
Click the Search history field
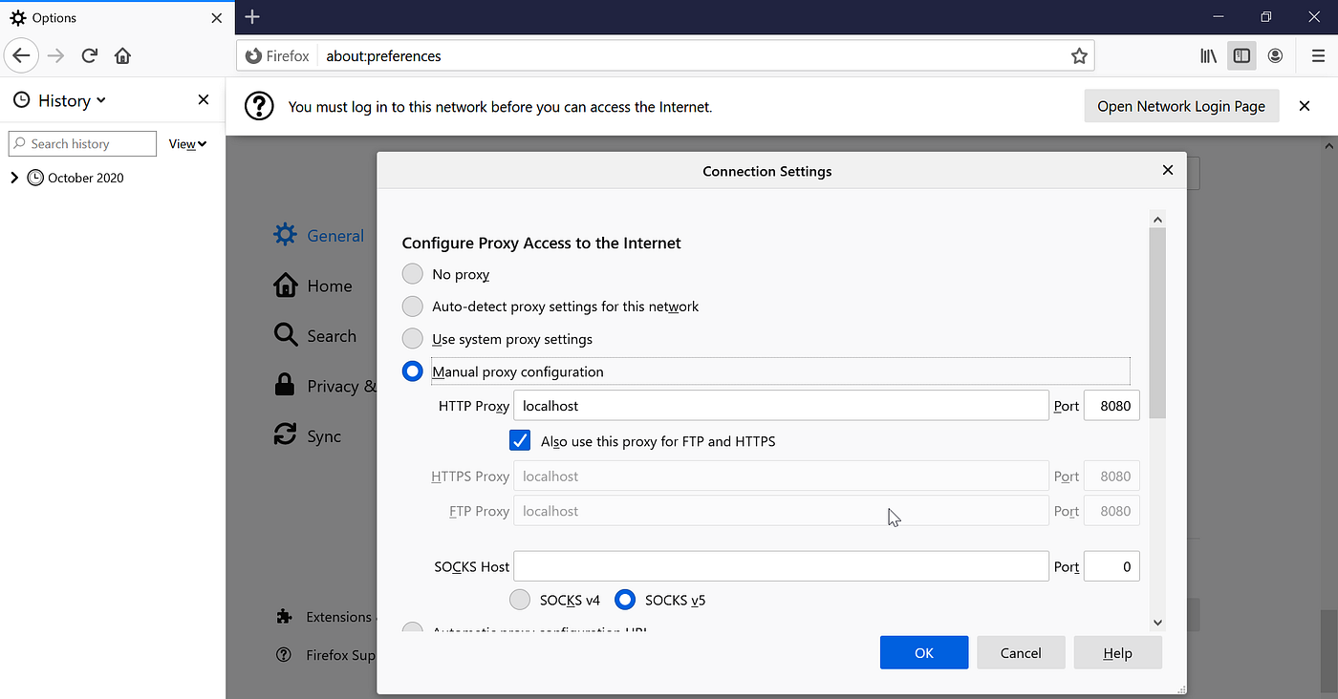click(x=82, y=144)
